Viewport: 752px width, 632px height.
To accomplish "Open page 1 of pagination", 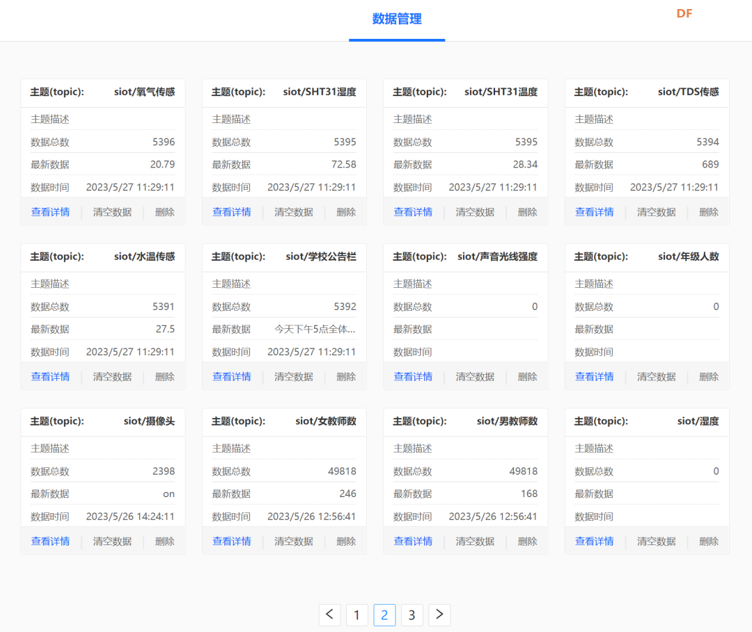I will click(x=357, y=615).
